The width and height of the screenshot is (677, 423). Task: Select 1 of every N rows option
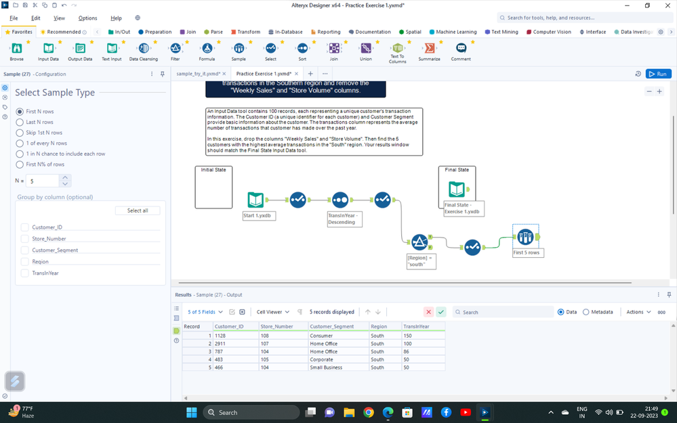tap(20, 143)
